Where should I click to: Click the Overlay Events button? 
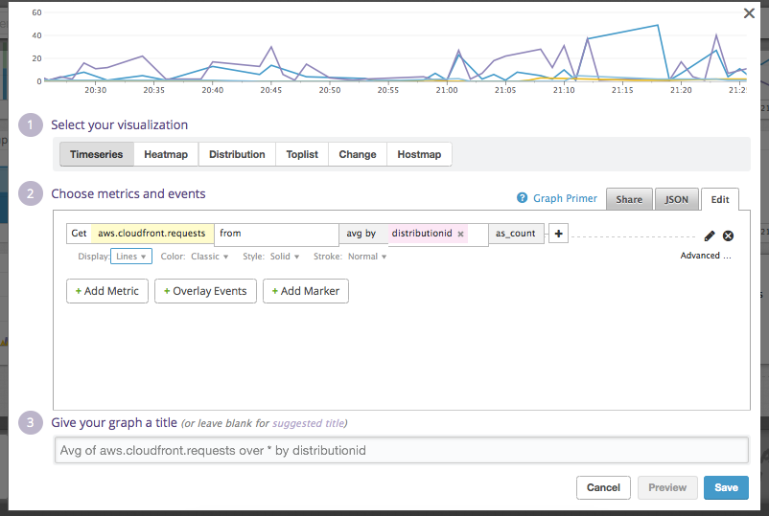tap(205, 291)
